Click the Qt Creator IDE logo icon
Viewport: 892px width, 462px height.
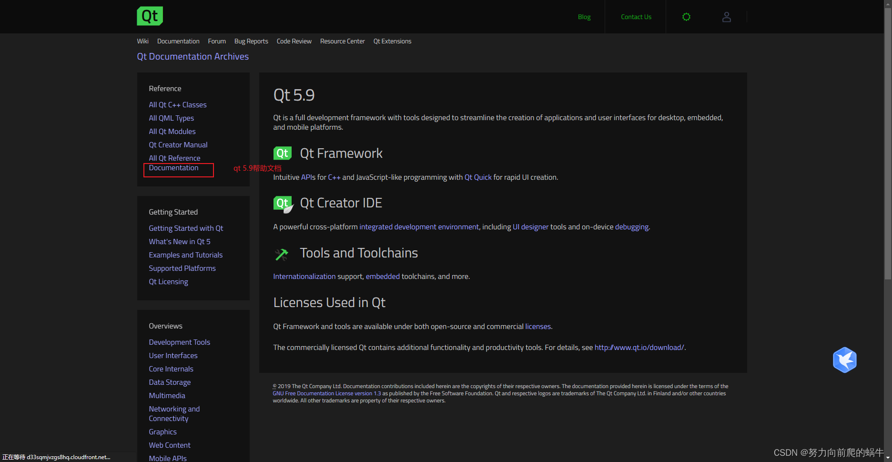283,204
